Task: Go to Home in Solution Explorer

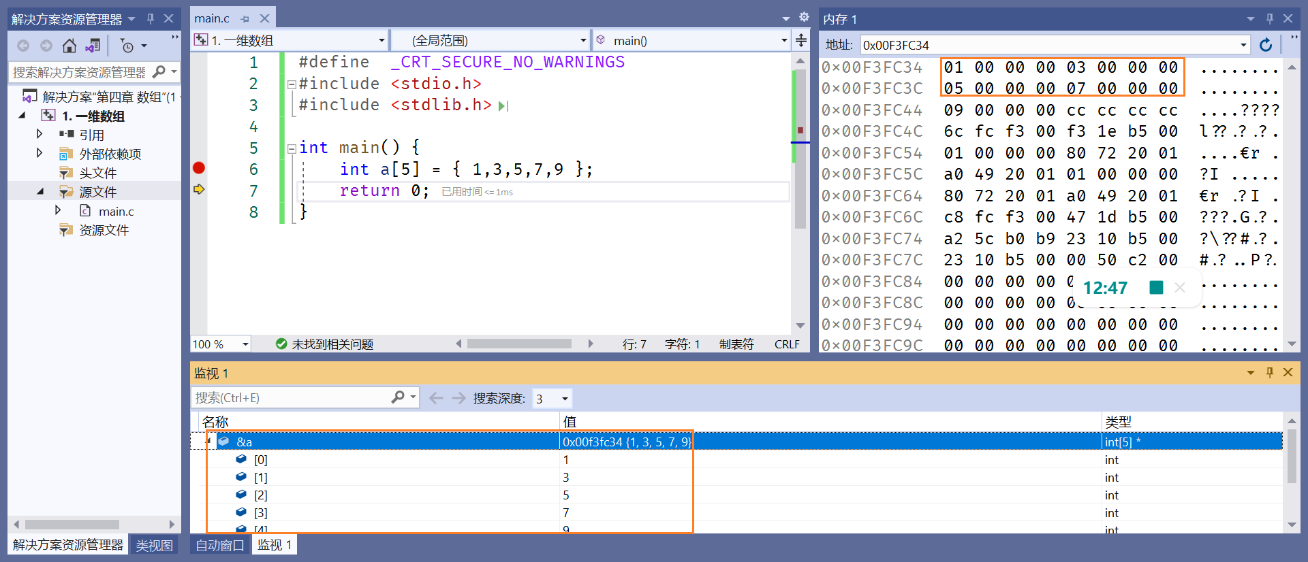Action: click(69, 46)
